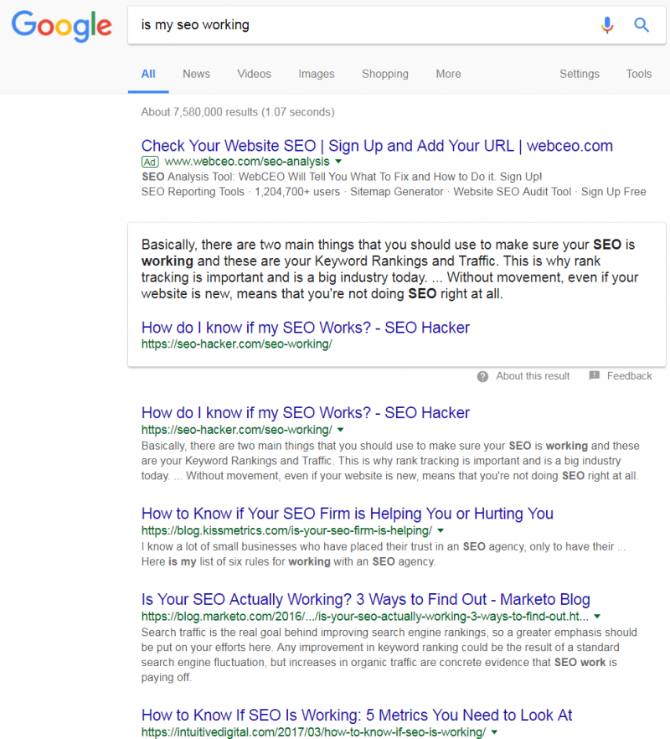Open the featured snippet SEO Hacker link

[305, 328]
